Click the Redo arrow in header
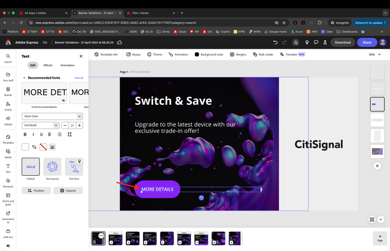390x251 pixels. [284, 43]
